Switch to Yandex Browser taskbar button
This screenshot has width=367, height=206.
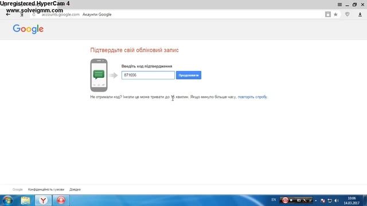tap(43, 200)
